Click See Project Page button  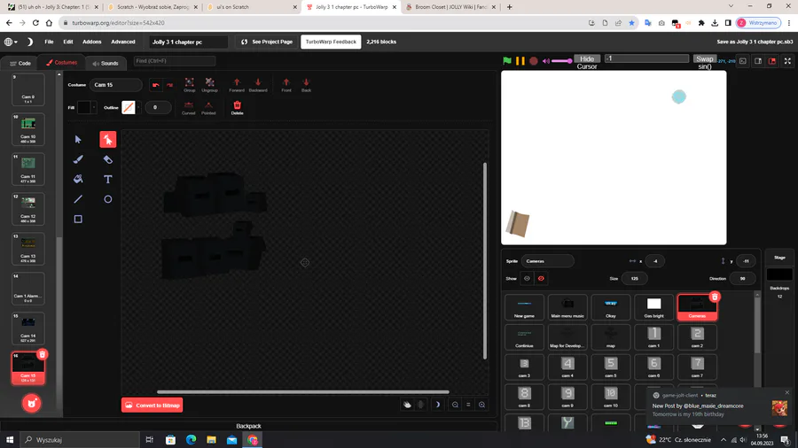click(x=267, y=42)
